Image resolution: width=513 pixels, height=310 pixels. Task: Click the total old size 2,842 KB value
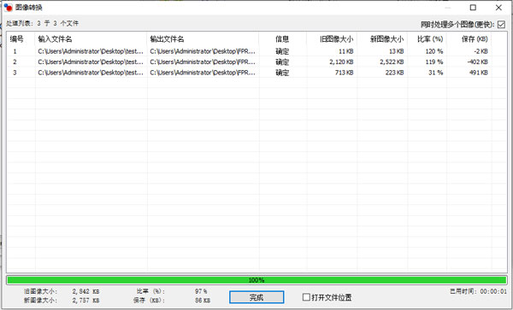coord(85,291)
